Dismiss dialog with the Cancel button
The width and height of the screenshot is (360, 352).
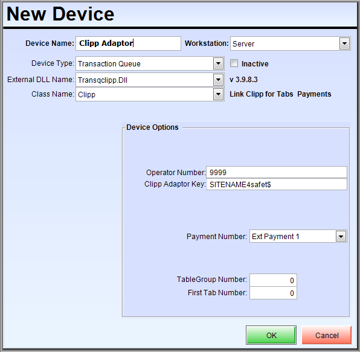[x=327, y=335]
